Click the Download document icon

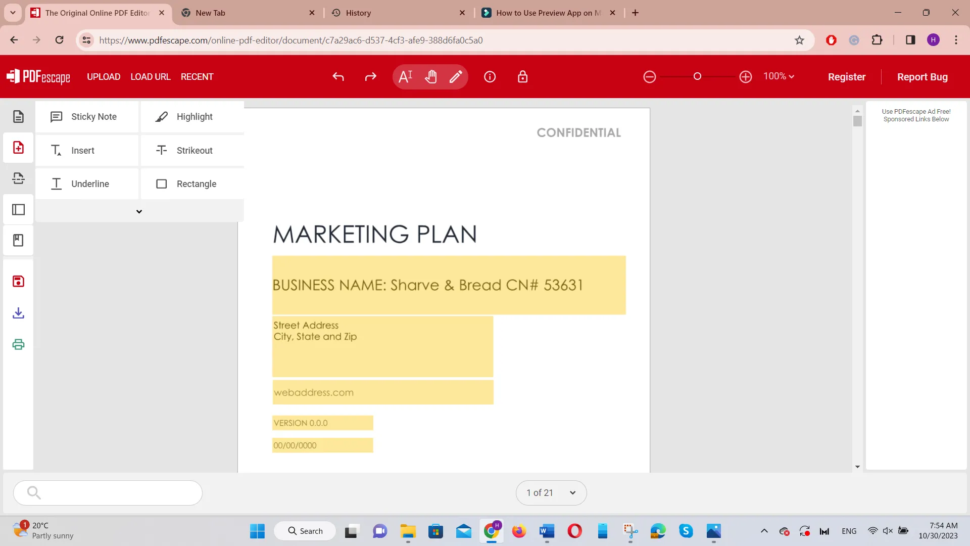18,313
